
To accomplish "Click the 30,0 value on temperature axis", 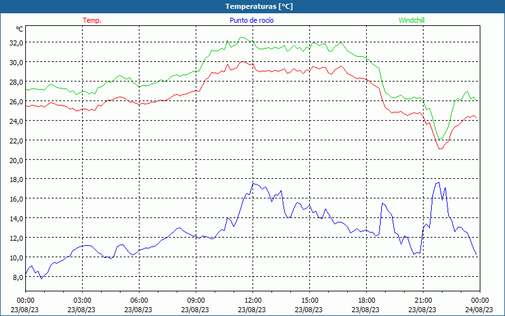I will click(x=16, y=63).
